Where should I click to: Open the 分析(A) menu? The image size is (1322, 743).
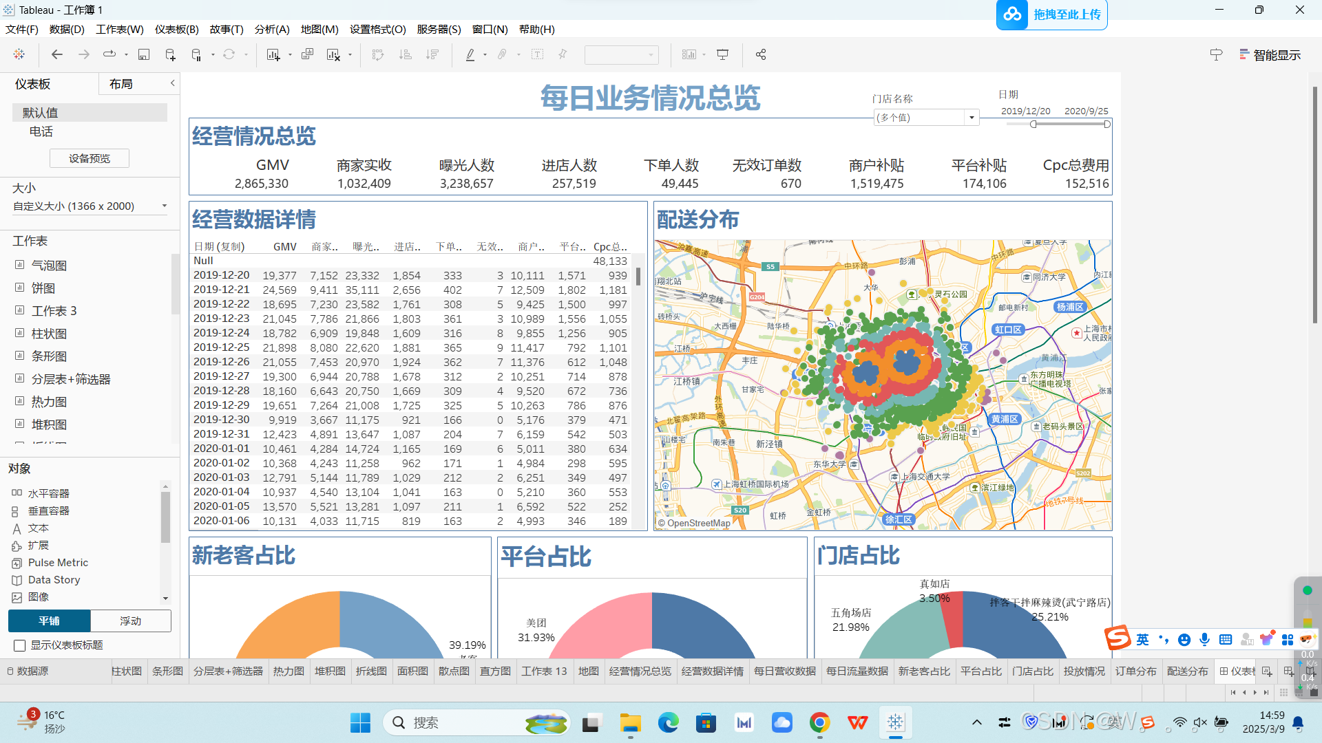[271, 29]
